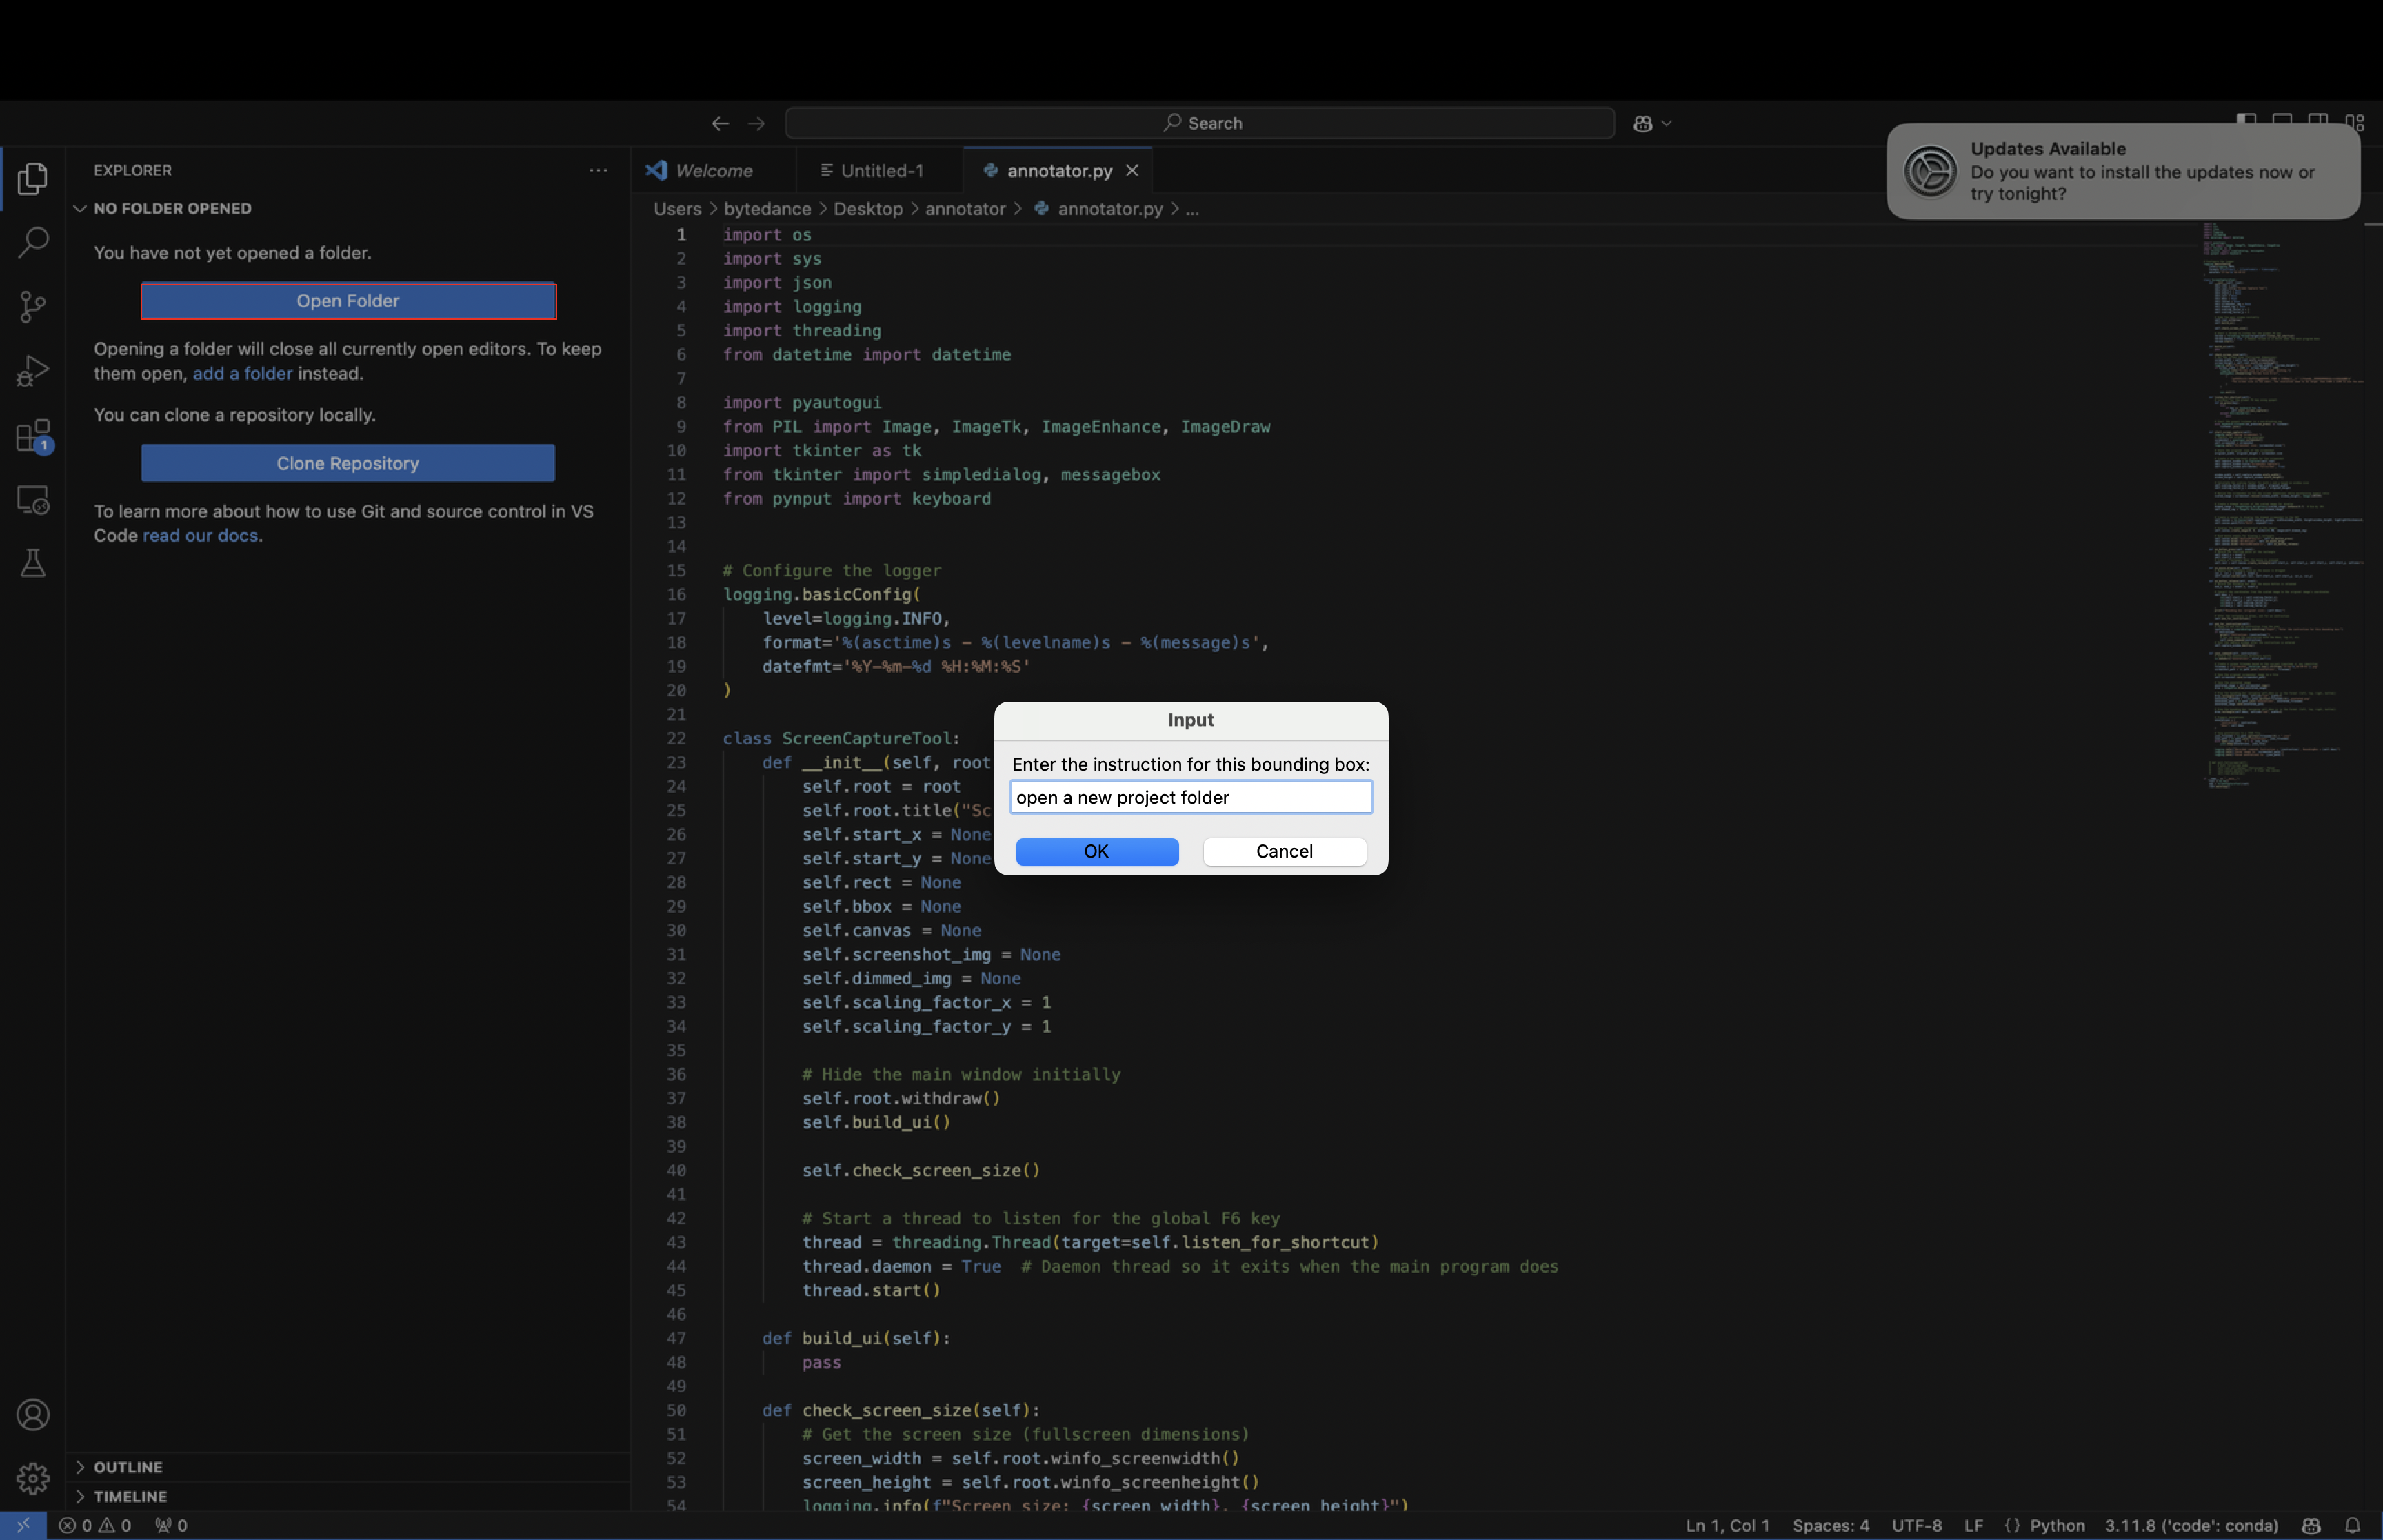Open the Testing view flask icon
2383x1540 pixels.
pyautogui.click(x=33, y=562)
